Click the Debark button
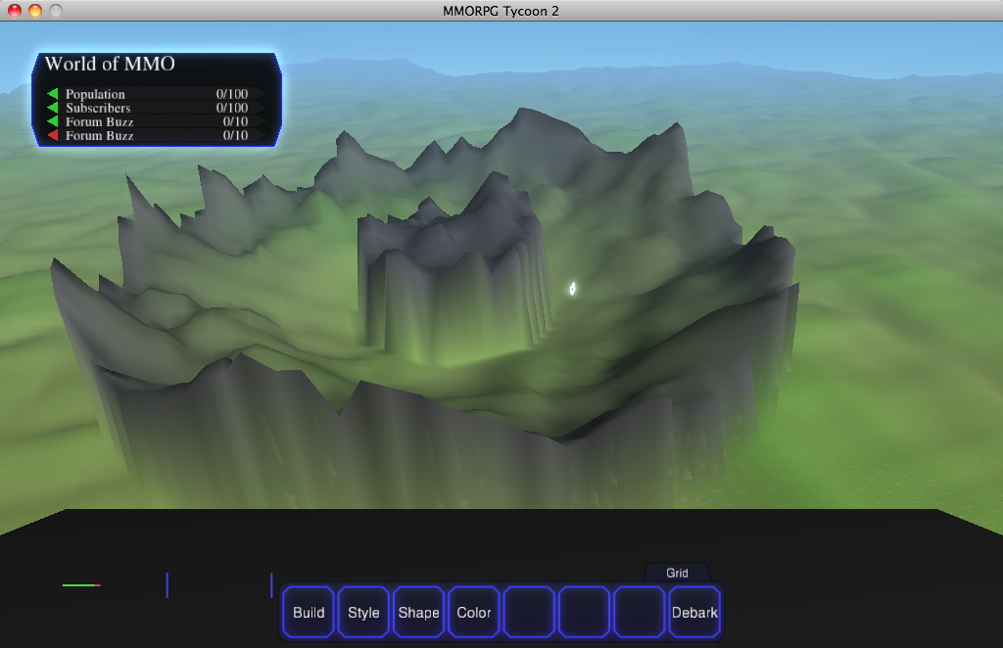Viewport: 1003px width, 648px height. point(694,612)
